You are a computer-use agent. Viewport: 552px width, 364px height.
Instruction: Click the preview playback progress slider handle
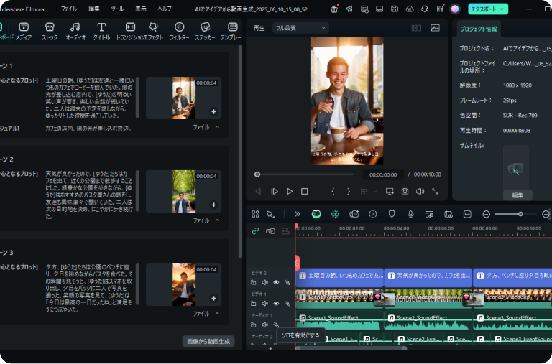pyautogui.click(x=257, y=174)
